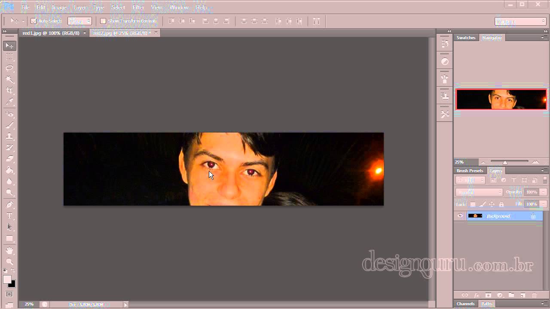This screenshot has width=550, height=309.
Task: Switch to the Brush Presets tab
Action: (470, 171)
